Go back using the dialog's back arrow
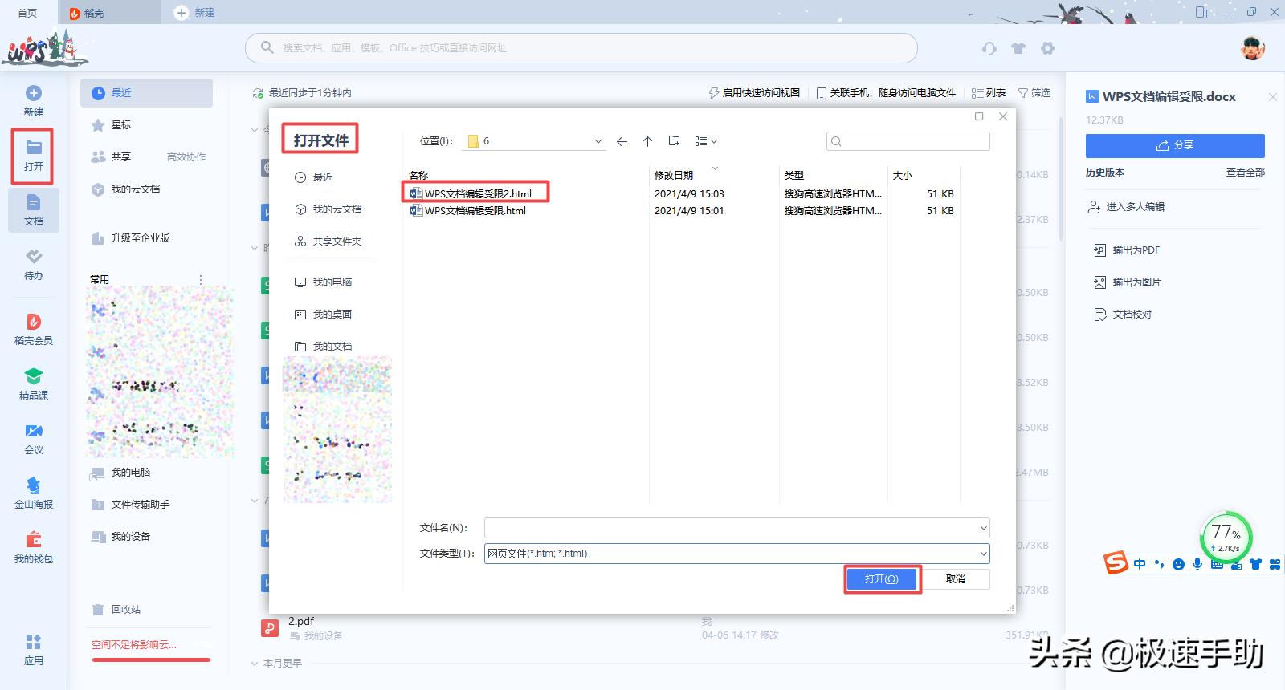The width and height of the screenshot is (1285, 690). click(622, 141)
